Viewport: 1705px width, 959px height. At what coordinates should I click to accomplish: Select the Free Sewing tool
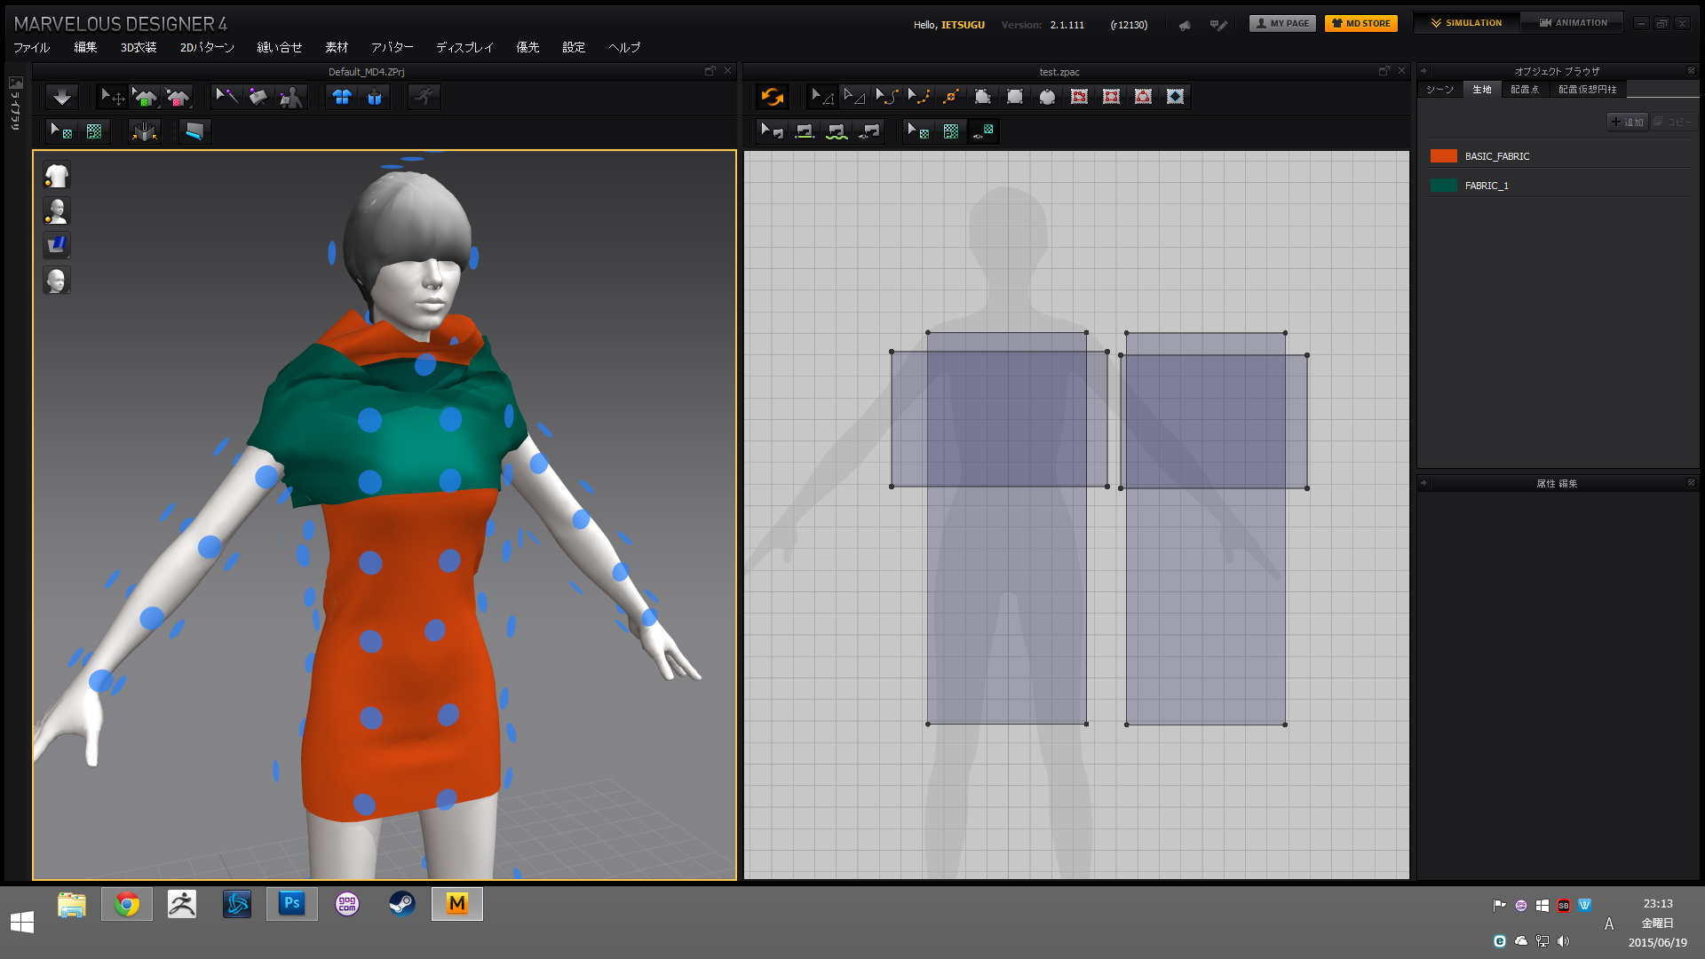coord(837,131)
